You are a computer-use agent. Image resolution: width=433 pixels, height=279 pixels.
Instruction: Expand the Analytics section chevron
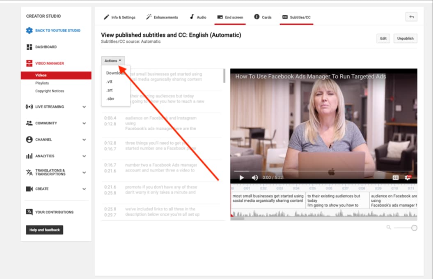[84, 156]
